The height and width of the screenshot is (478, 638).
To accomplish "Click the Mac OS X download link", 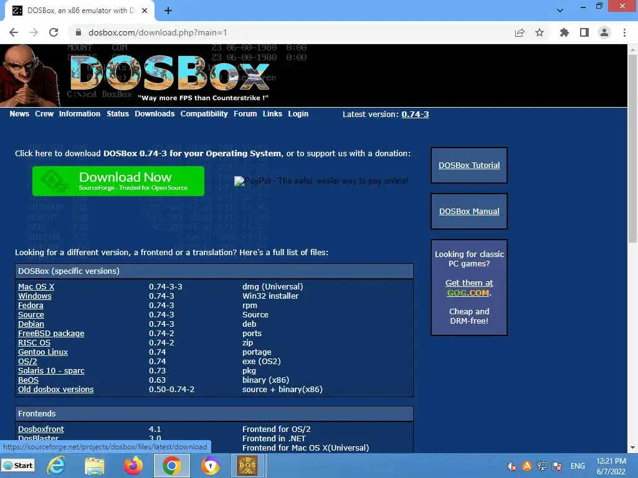I will [x=36, y=286].
